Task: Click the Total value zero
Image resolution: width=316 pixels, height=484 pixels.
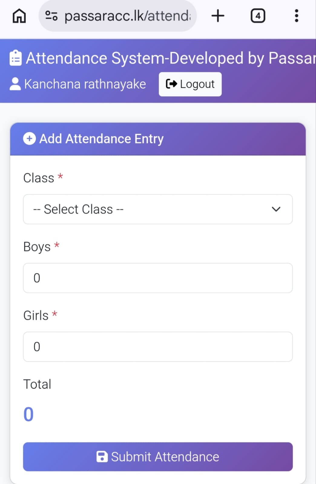Action: click(28, 414)
